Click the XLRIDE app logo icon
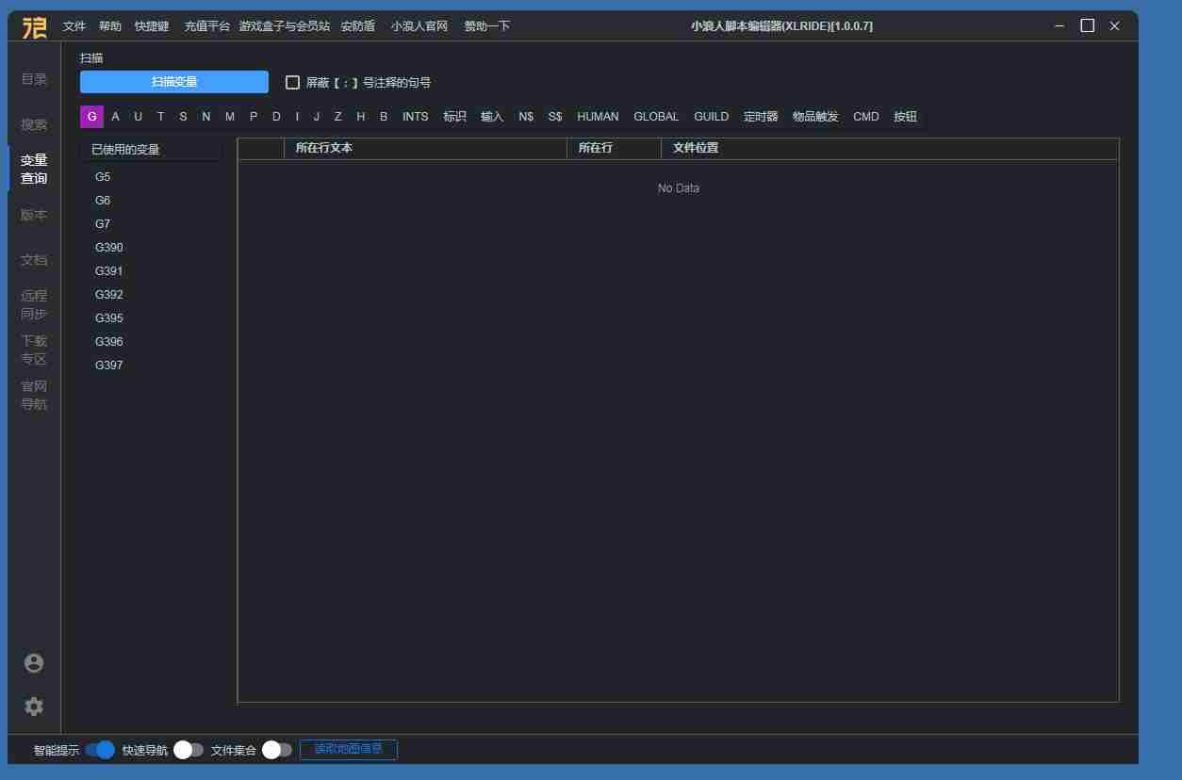1182x780 pixels. tap(34, 26)
